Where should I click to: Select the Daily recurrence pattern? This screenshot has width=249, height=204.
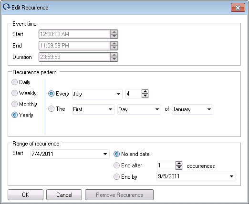pos(14,82)
